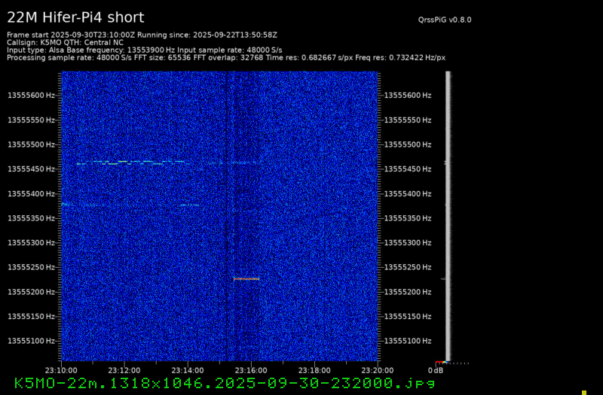Click the right 13555450 Hz frequency label
The width and height of the screenshot is (603, 395).
[408, 169]
